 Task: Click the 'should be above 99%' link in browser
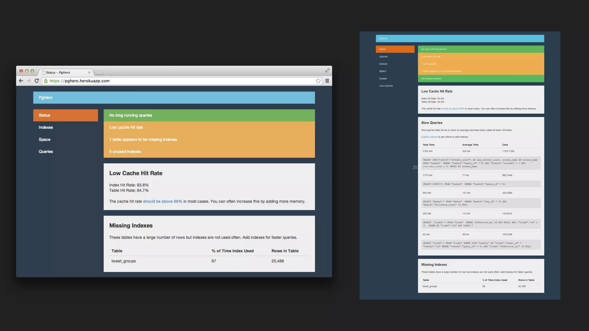point(162,201)
